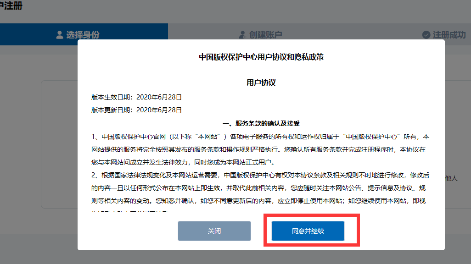Click the line starting 您与本网站间成立并发生法律效力
471x264 pixels.
coord(183,162)
